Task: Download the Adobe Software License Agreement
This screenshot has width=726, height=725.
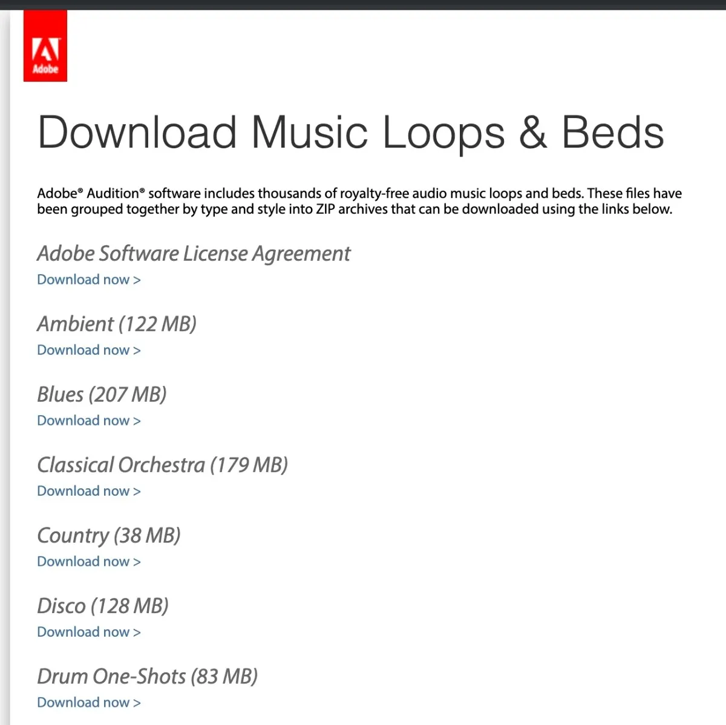Action: point(88,280)
